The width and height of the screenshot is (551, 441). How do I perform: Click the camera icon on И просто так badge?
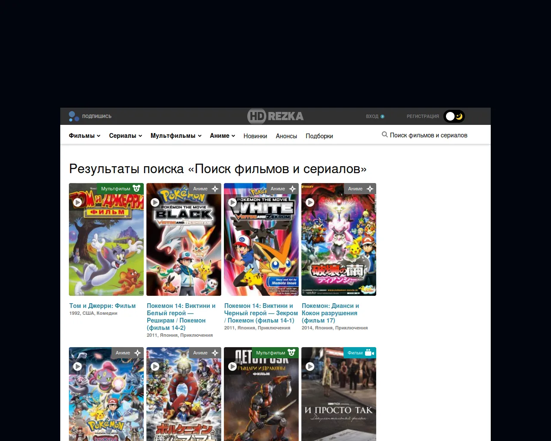369,353
